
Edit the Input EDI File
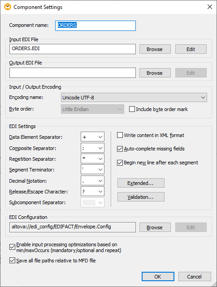tap(191, 49)
